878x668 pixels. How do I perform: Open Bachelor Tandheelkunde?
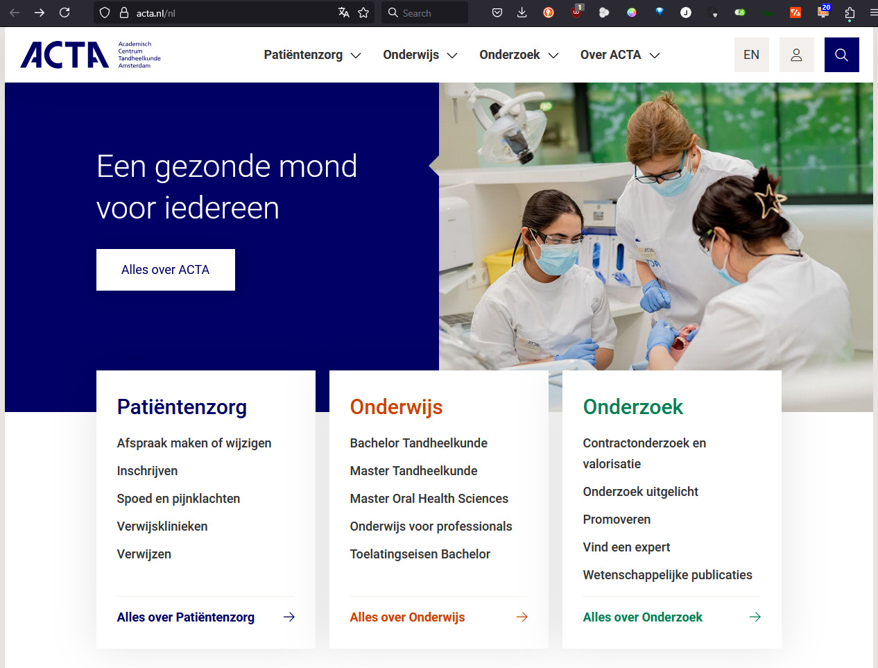coord(419,443)
